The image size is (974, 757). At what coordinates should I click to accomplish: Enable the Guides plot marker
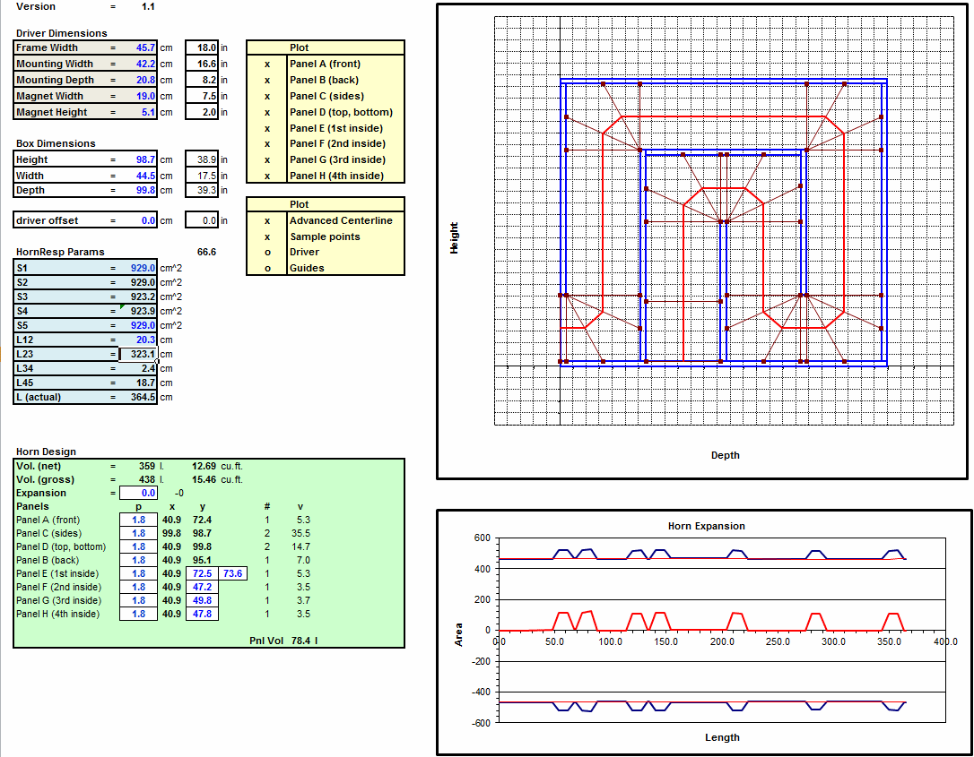click(267, 268)
